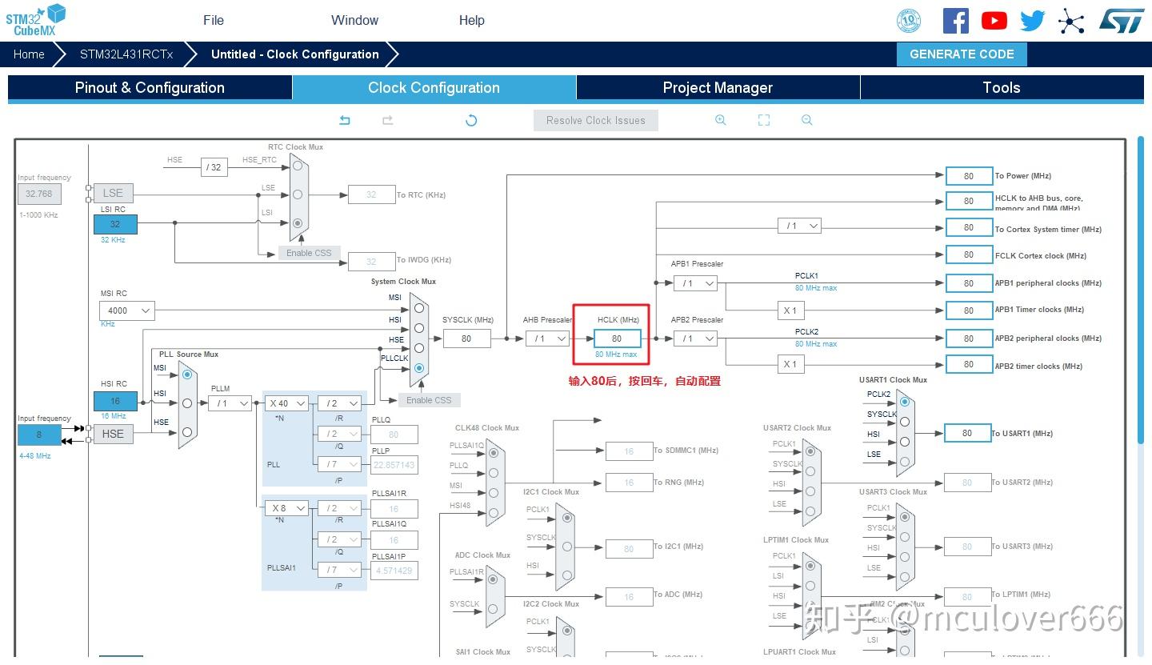1152x665 pixels.
Task: Open the Facebook icon link
Action: 955,21
